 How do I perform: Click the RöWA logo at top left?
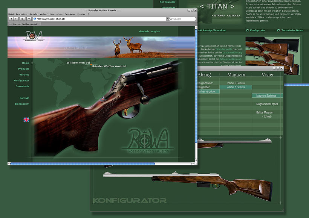(x=34, y=36)
